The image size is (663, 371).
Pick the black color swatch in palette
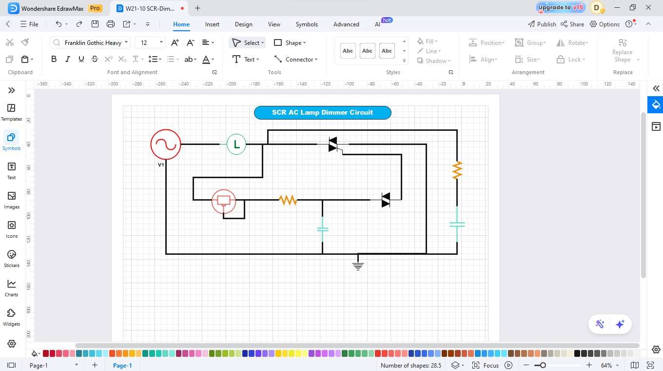[577, 353]
